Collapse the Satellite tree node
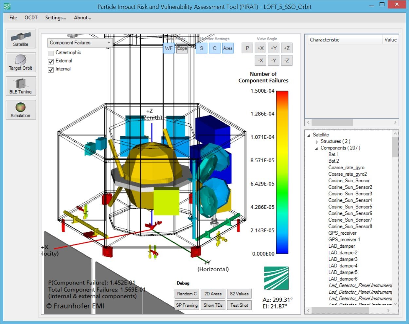The height and width of the screenshot is (324, 409). pyautogui.click(x=309, y=135)
